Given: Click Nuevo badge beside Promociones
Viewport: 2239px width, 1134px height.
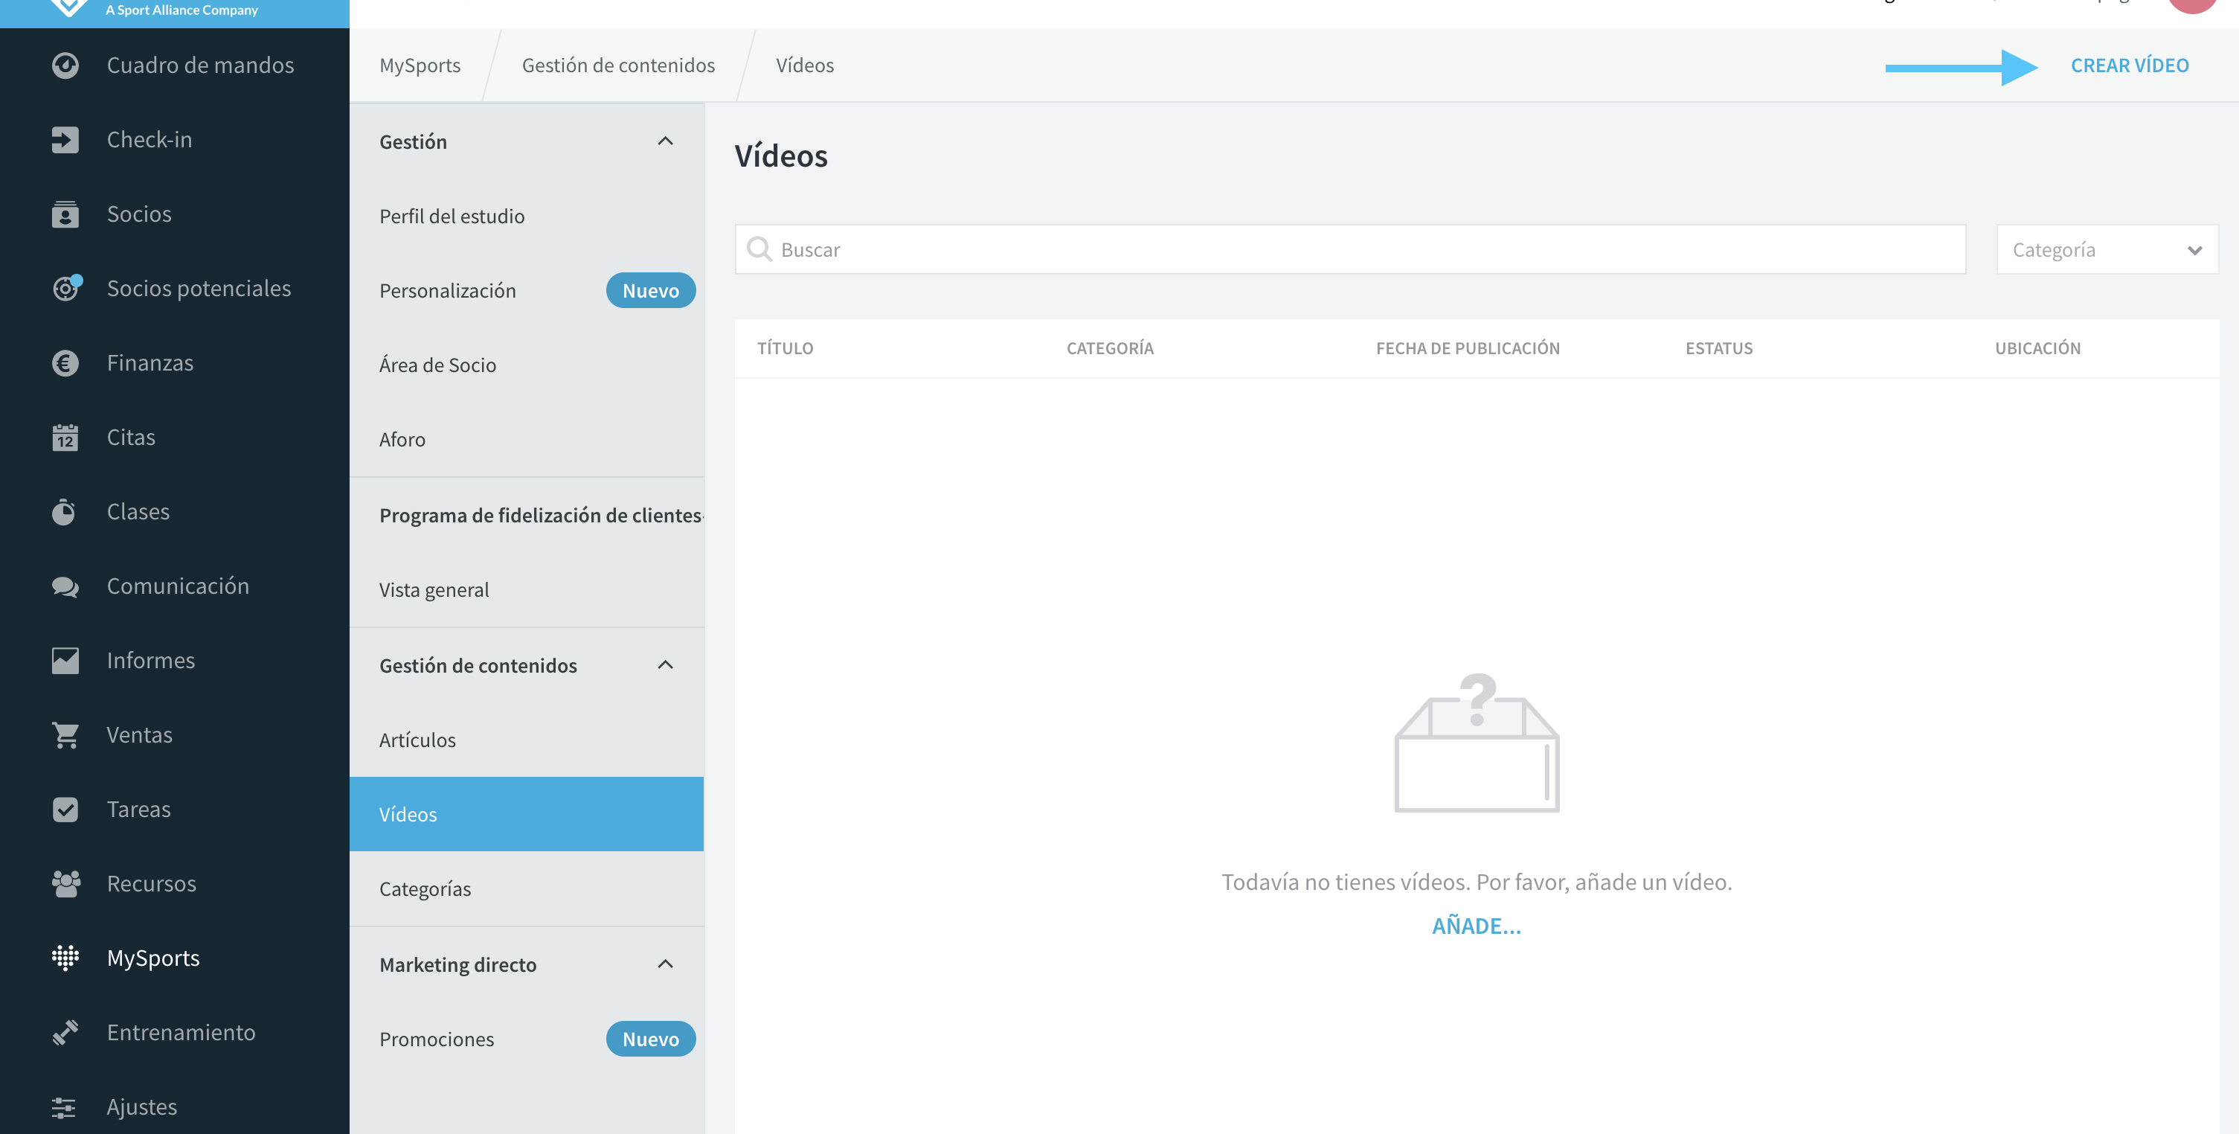Looking at the screenshot, I should pos(650,1039).
